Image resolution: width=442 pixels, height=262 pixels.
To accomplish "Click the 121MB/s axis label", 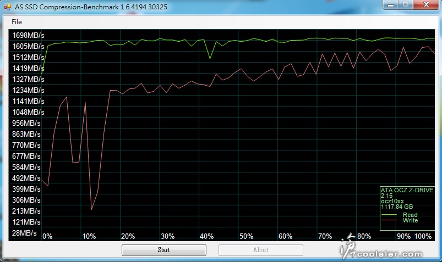I will tap(26, 222).
